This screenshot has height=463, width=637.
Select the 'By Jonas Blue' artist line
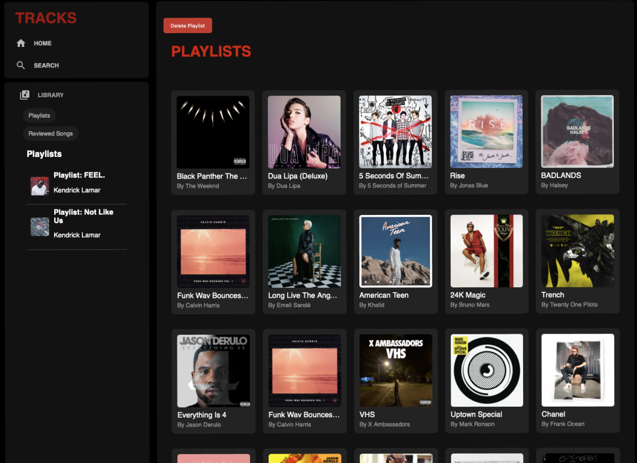469,186
